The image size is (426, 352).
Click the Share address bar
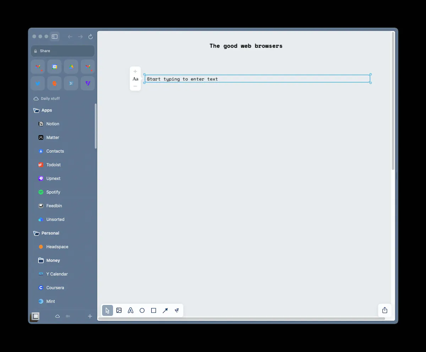pyautogui.click(x=62, y=51)
